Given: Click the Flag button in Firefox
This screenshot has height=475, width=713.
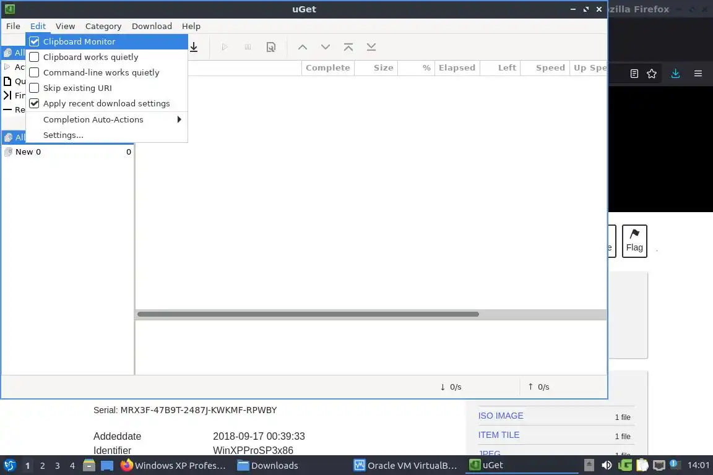Looking at the screenshot, I should point(634,241).
